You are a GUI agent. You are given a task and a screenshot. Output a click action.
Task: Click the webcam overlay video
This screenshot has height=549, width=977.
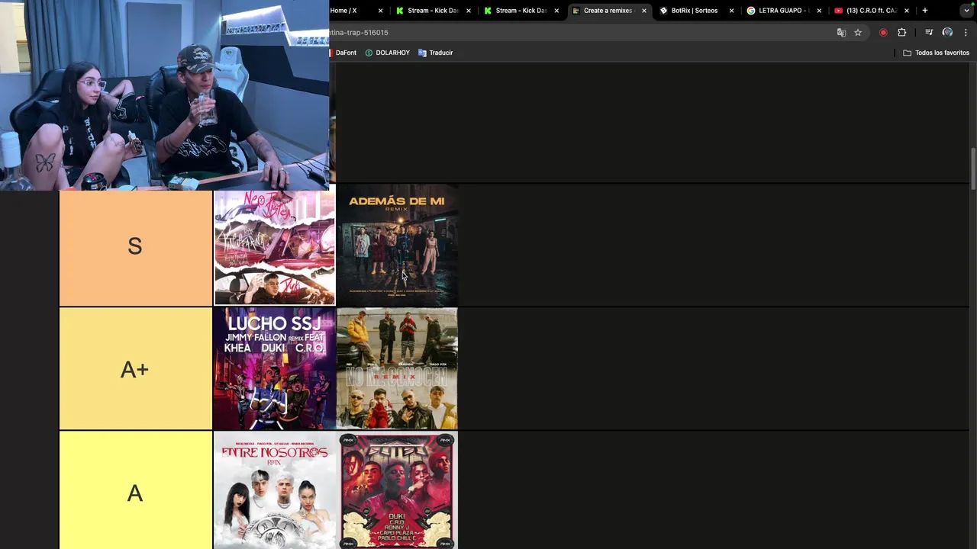(x=164, y=95)
